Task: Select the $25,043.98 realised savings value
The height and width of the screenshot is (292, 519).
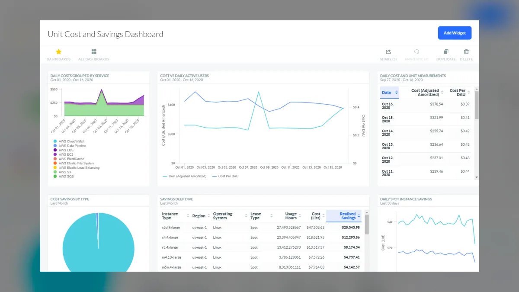Action: [x=350, y=228]
